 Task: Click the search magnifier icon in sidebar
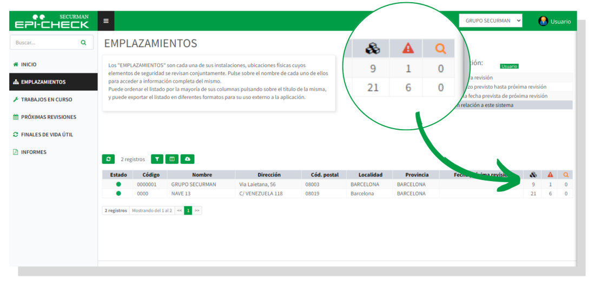(83, 43)
